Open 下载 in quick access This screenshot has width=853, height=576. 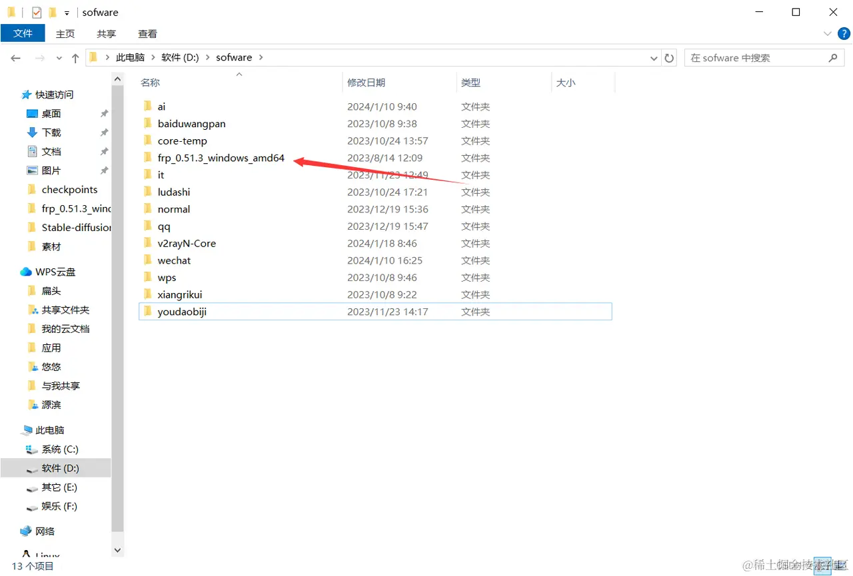pos(51,133)
